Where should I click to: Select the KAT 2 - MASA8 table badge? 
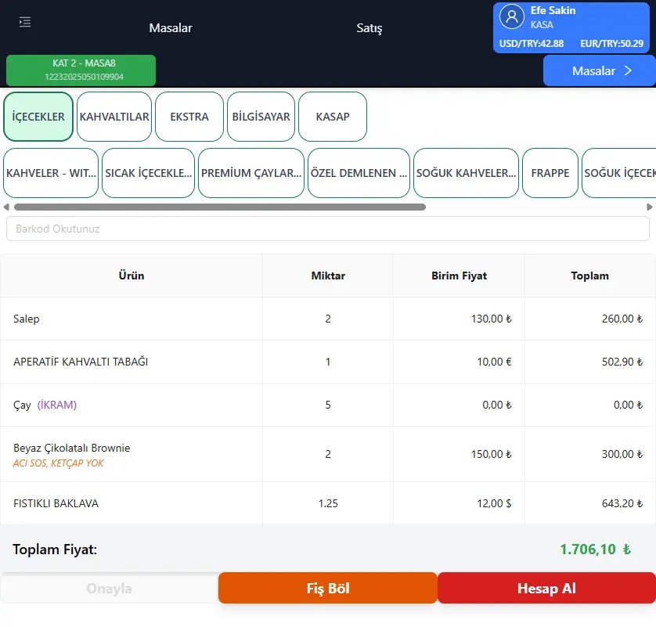(81, 70)
